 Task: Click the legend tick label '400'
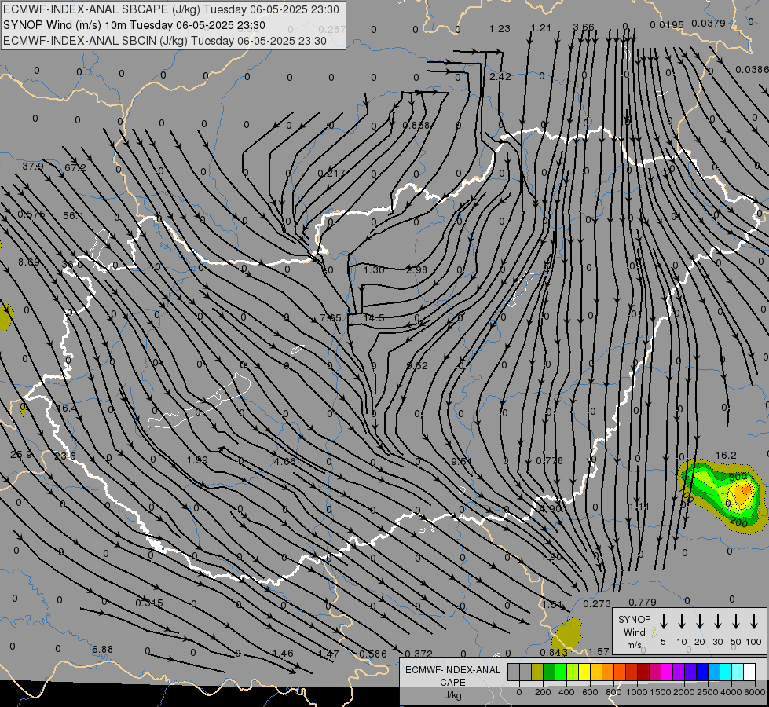point(566,692)
